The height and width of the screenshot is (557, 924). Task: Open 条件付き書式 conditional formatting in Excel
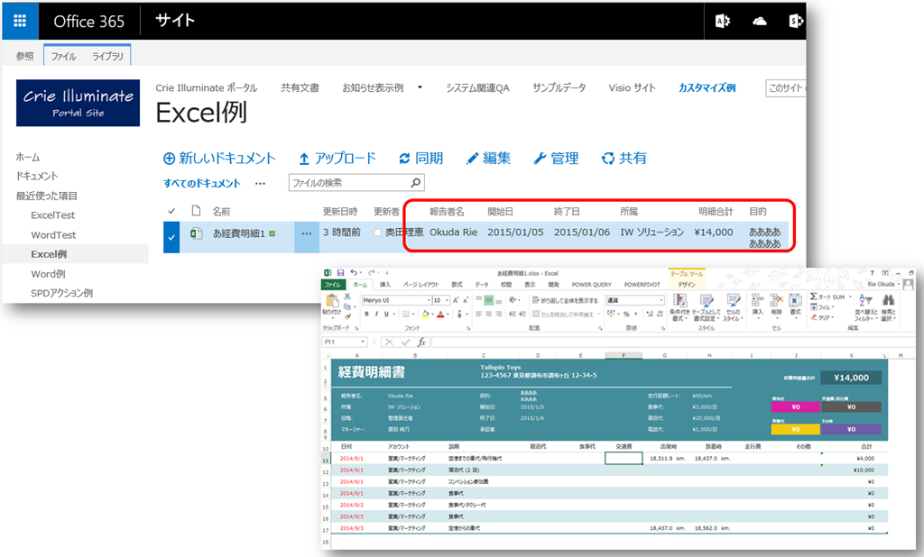pyautogui.click(x=679, y=307)
